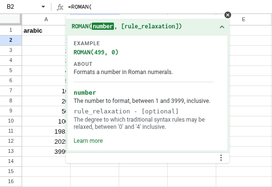The width and height of the screenshot is (272, 187).
Task: Select row 4 header
Action: 11,61
